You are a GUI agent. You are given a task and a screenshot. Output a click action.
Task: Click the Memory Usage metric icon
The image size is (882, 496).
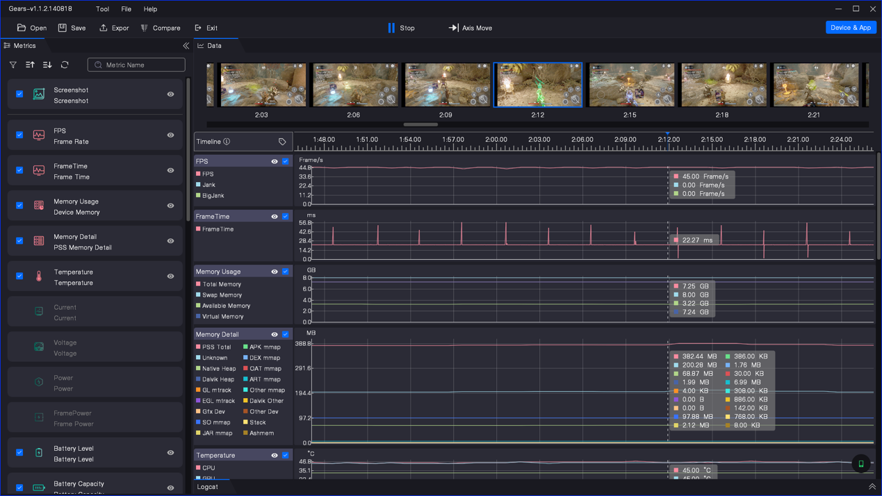[39, 206]
